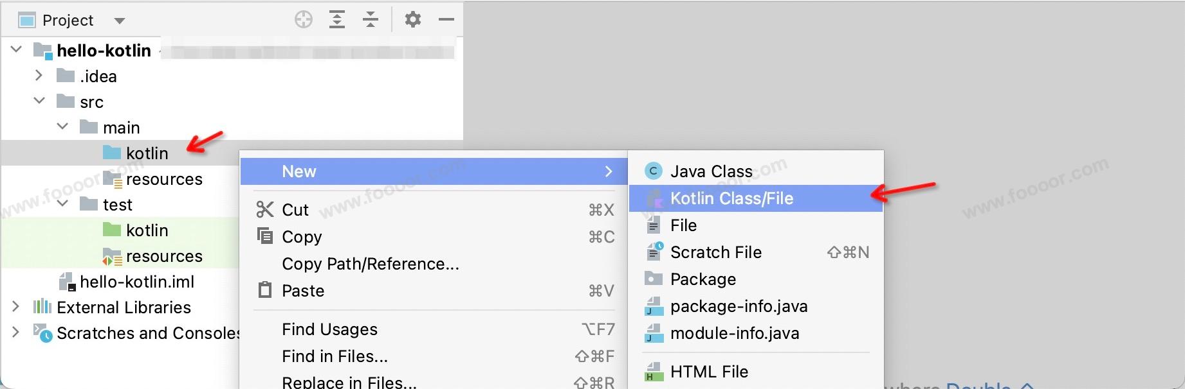Open Project panel settings gear
Viewport: 1185px width, 389px height.
tap(413, 20)
